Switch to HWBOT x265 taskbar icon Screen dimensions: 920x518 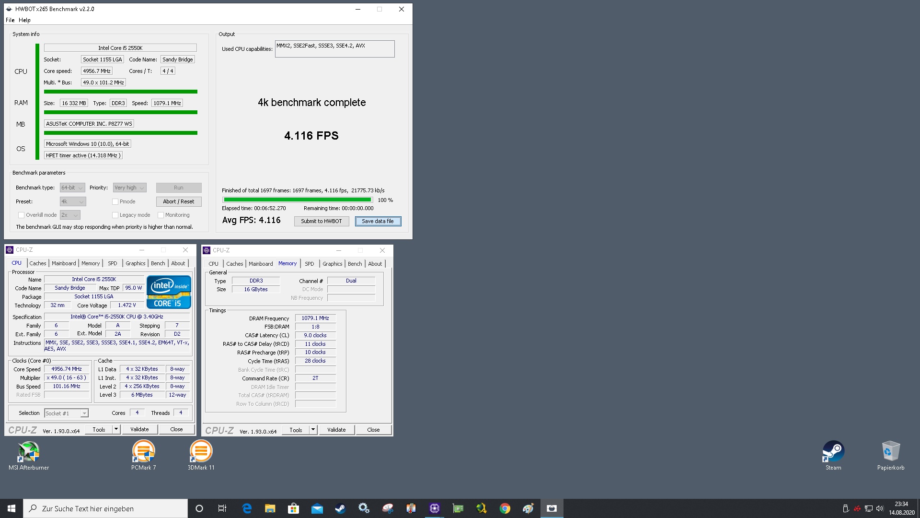tap(552, 508)
